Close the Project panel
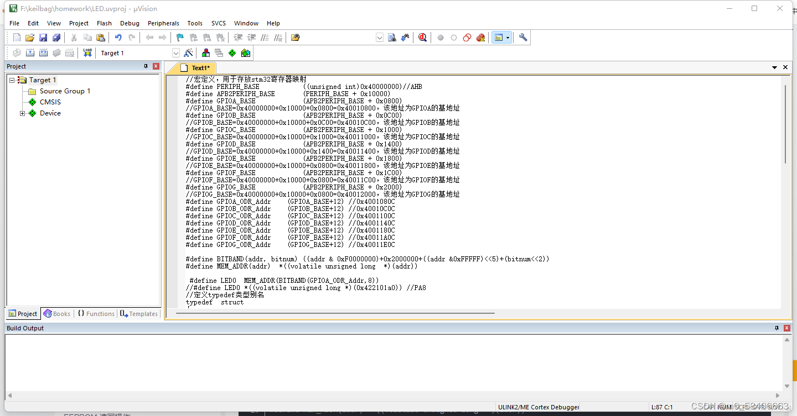This screenshot has width=797, height=416. tap(156, 66)
